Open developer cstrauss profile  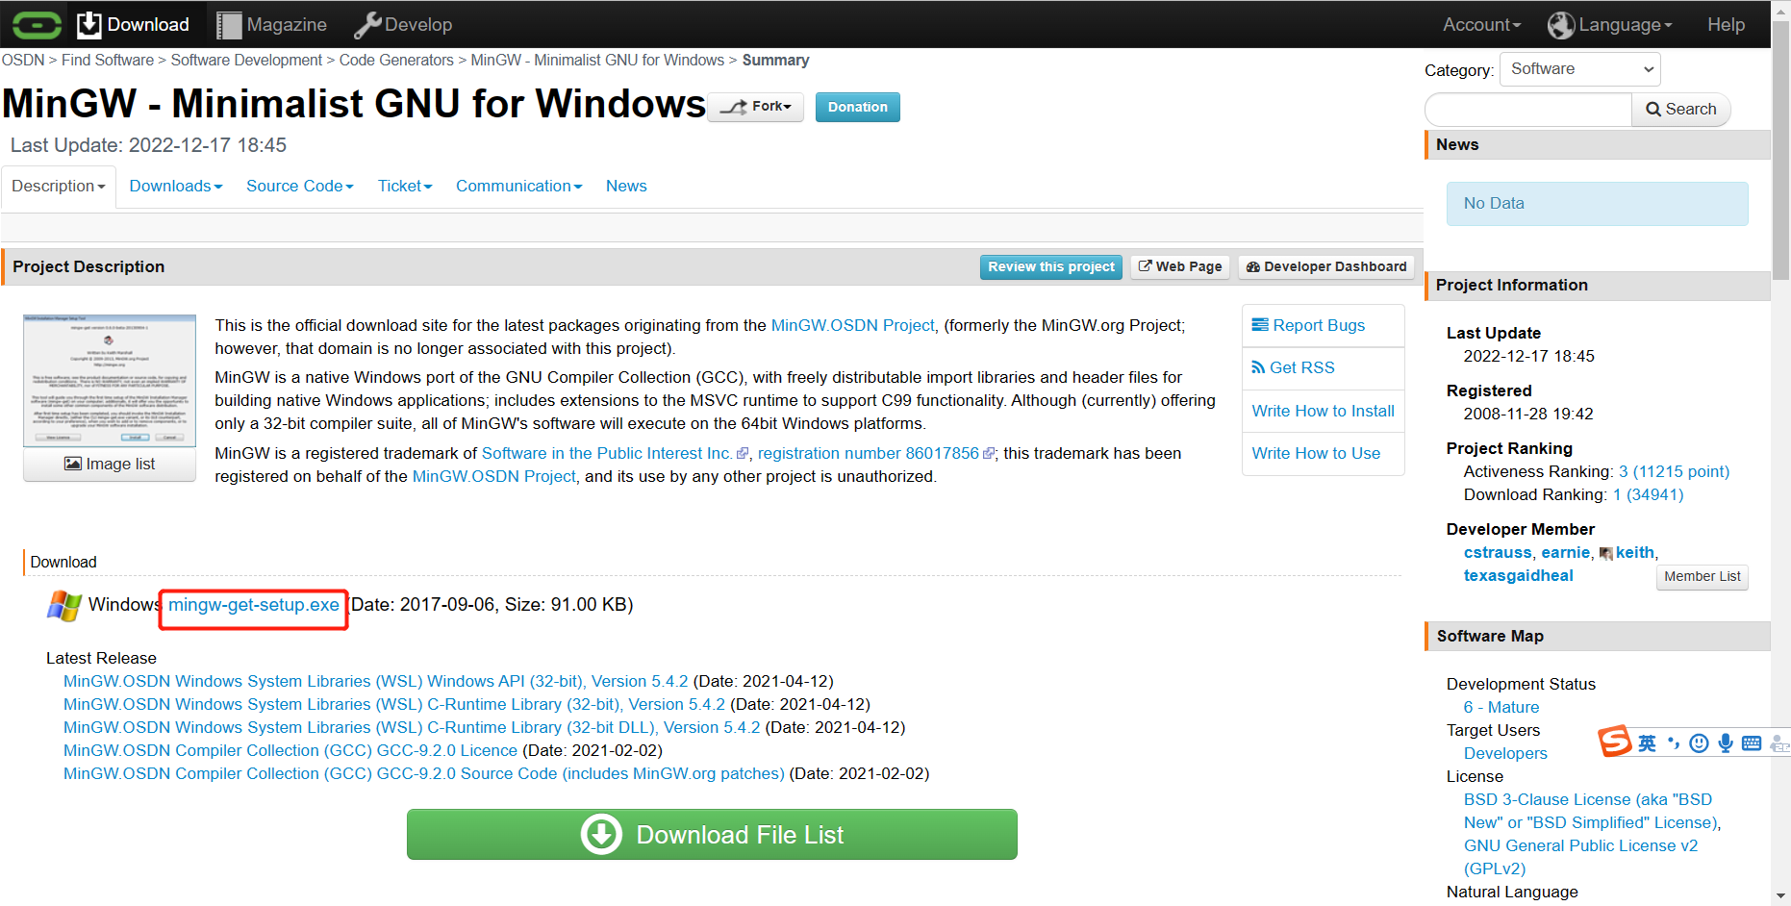1498,552
